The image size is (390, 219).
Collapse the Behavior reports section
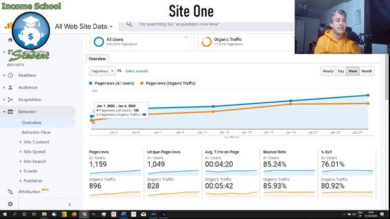(x=4, y=112)
